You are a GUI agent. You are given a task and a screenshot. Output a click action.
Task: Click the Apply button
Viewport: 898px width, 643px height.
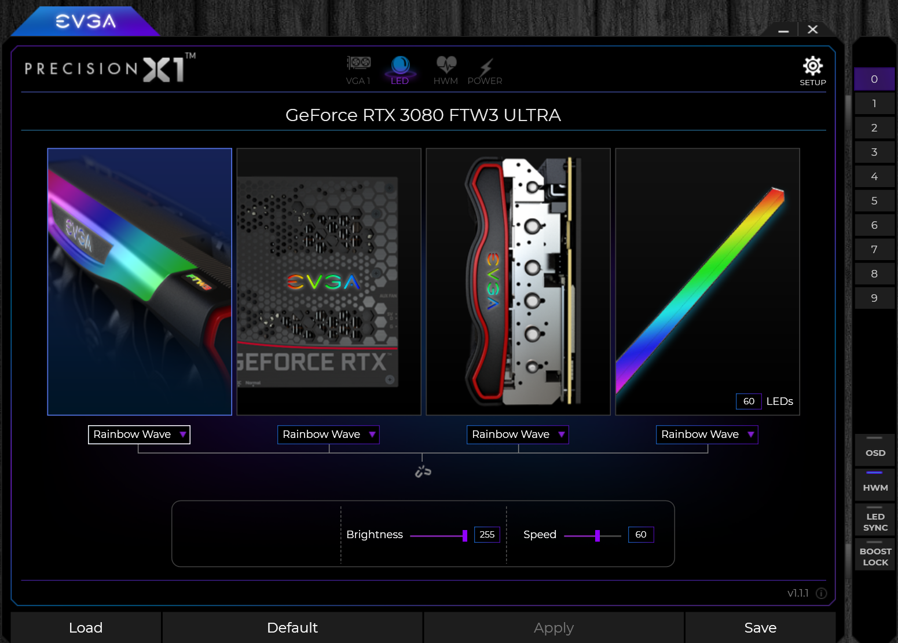point(554,628)
